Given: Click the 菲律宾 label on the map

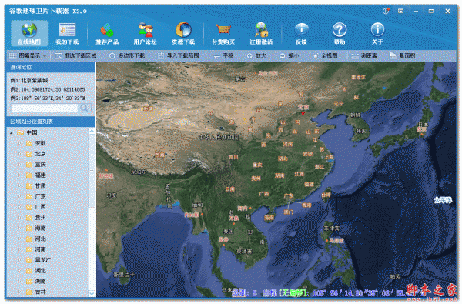Looking at the screenshot, I should pos(331,228).
